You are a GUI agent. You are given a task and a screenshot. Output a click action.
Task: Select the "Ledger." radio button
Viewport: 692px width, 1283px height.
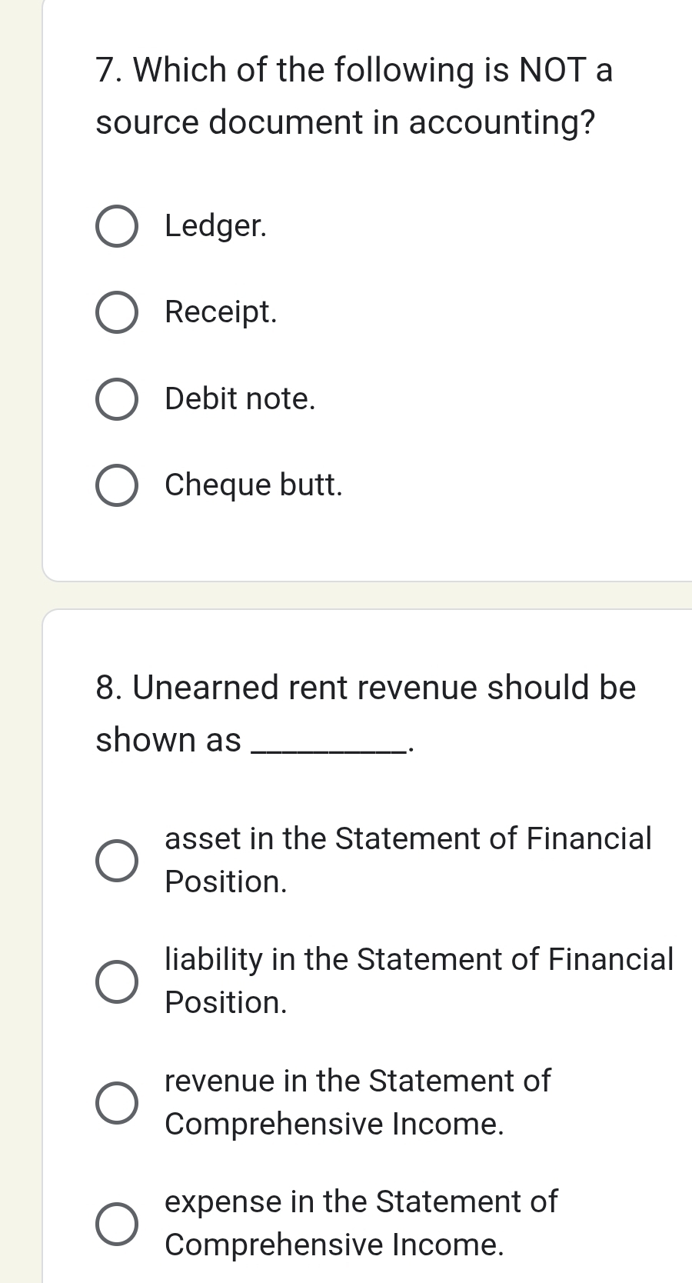click(x=117, y=225)
